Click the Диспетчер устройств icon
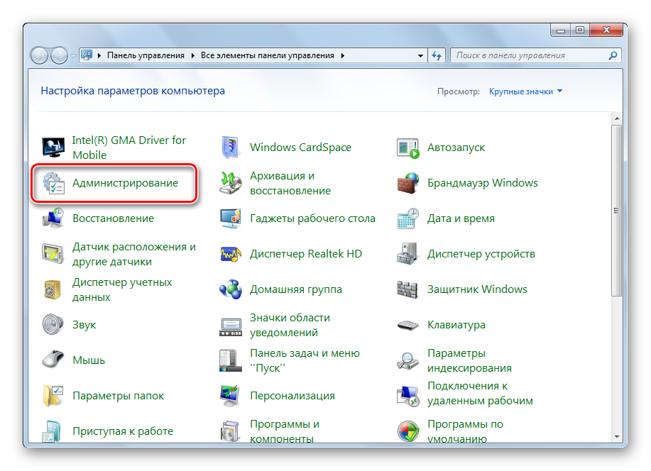The image size is (651, 471). click(x=407, y=254)
